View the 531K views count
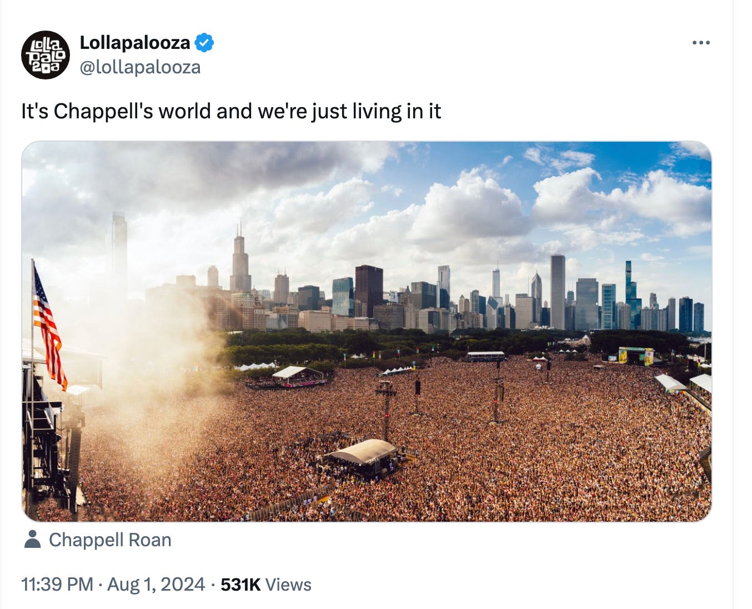Image resolution: width=752 pixels, height=609 pixels. pos(240,585)
